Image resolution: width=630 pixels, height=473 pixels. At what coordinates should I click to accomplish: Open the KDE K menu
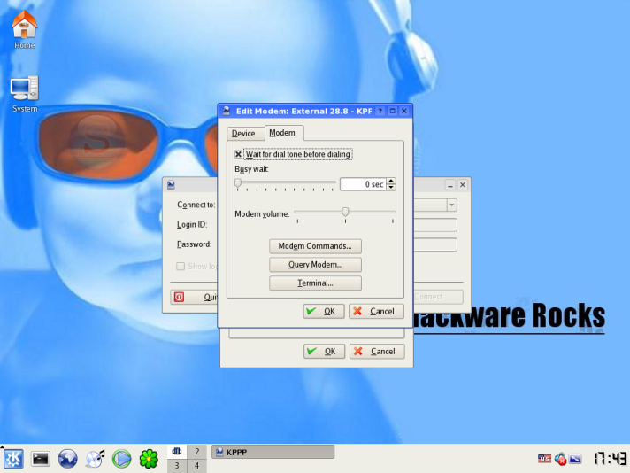[x=13, y=459]
